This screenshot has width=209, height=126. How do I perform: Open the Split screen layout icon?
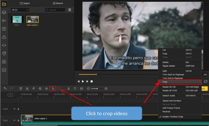(x=4, y=70)
